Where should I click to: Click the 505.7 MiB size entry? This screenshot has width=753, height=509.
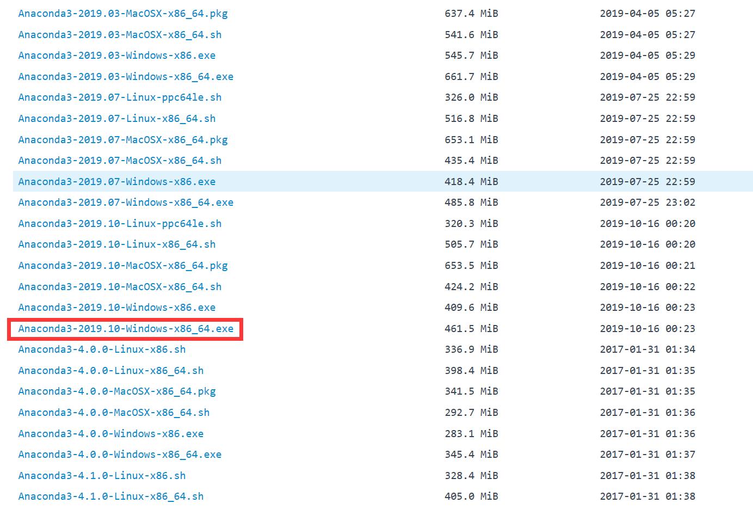pyautogui.click(x=471, y=244)
